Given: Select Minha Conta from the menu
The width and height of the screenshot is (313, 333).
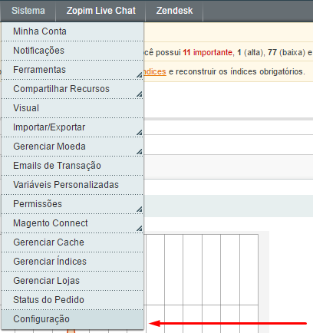Looking at the screenshot, I should [72, 31].
